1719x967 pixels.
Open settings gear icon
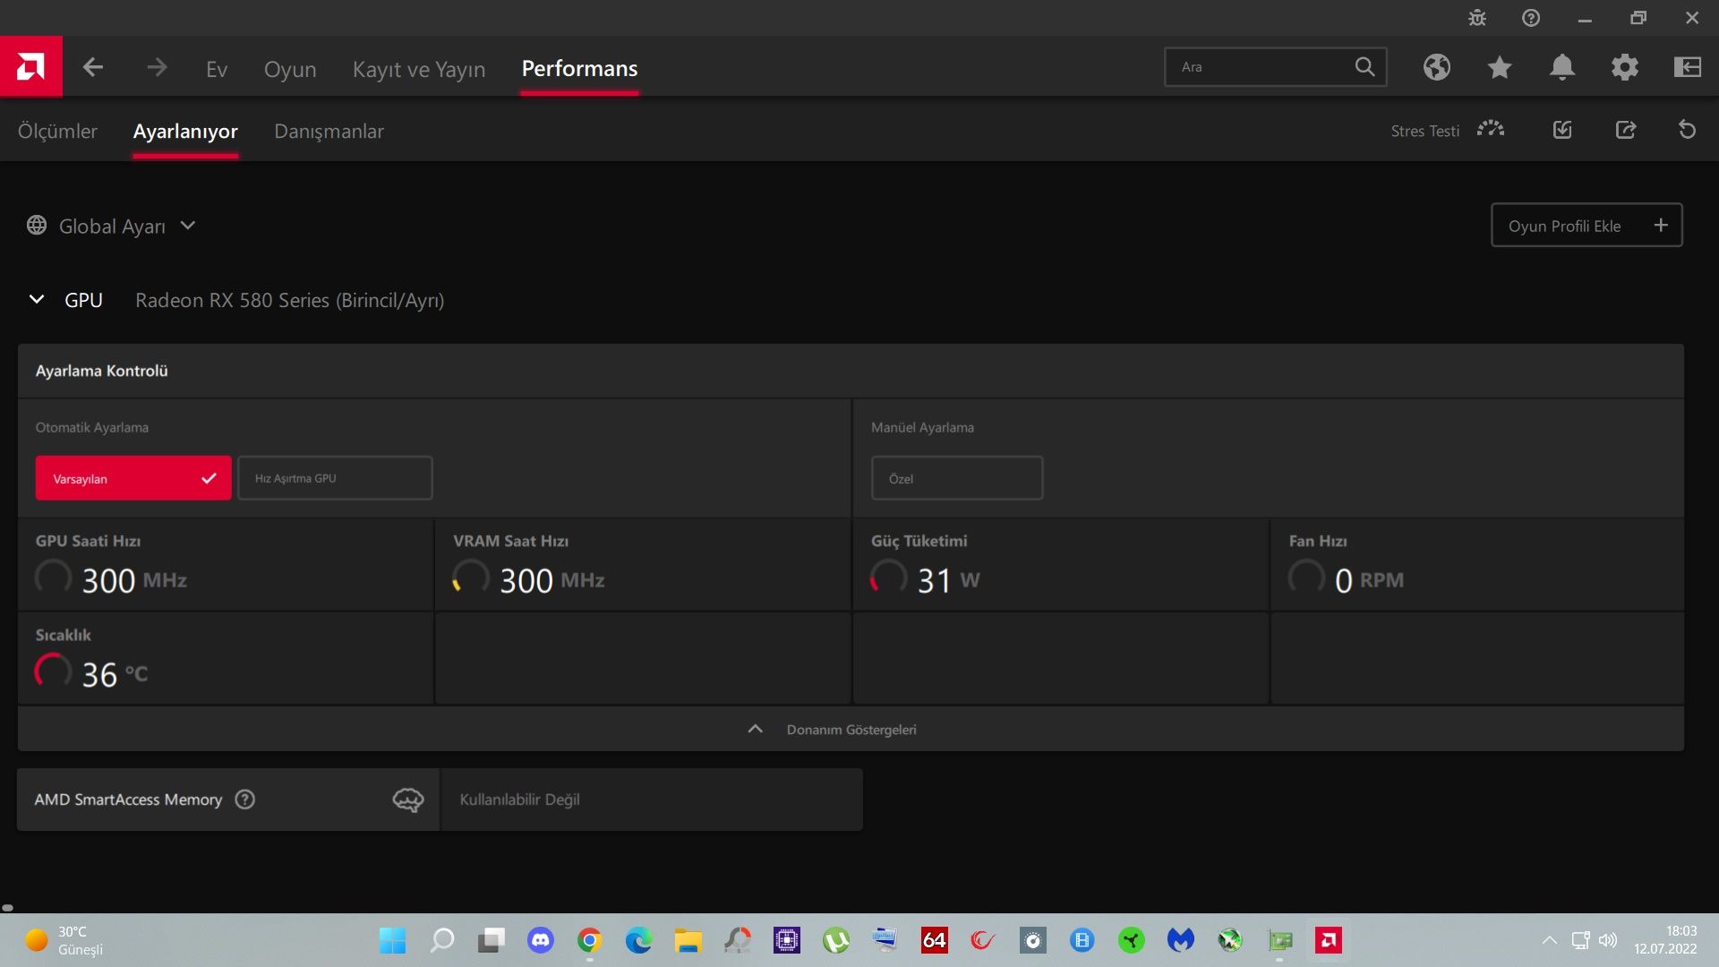pos(1625,67)
